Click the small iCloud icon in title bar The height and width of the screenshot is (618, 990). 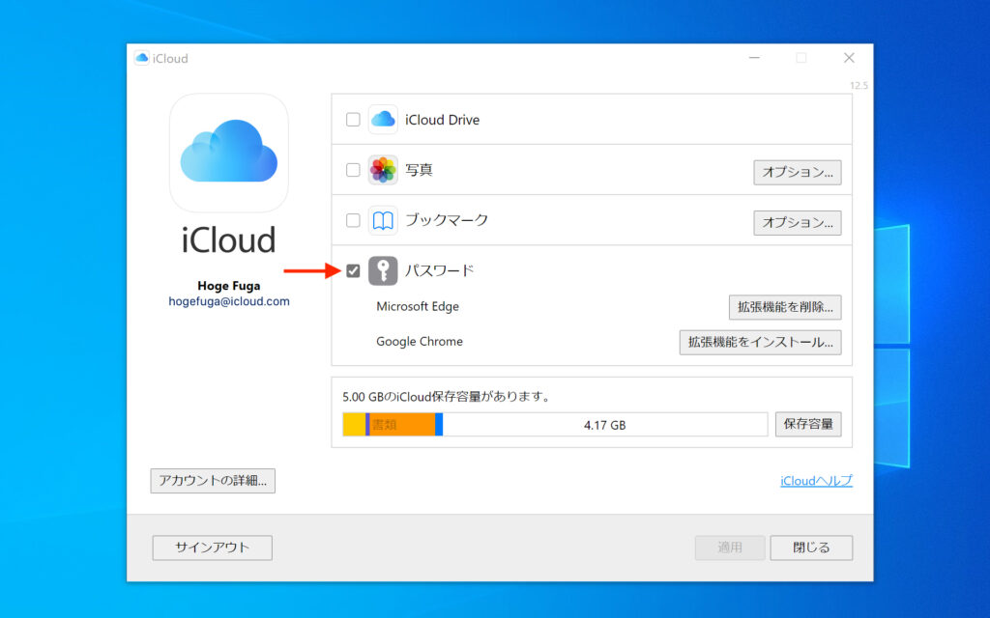[139, 58]
